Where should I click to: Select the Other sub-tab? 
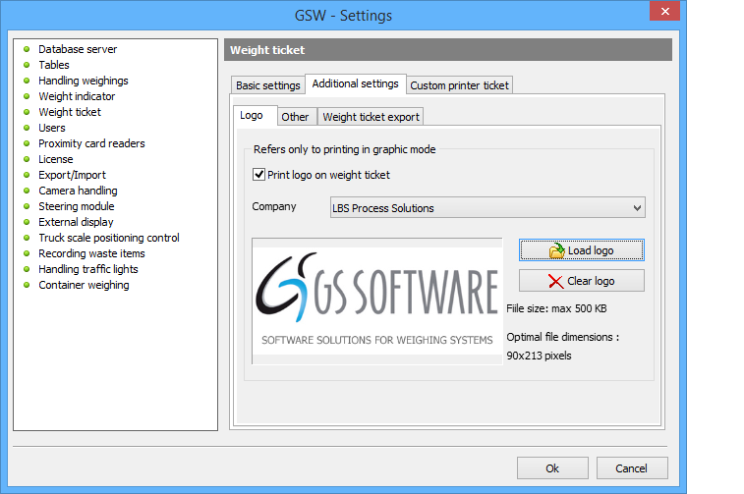(295, 117)
